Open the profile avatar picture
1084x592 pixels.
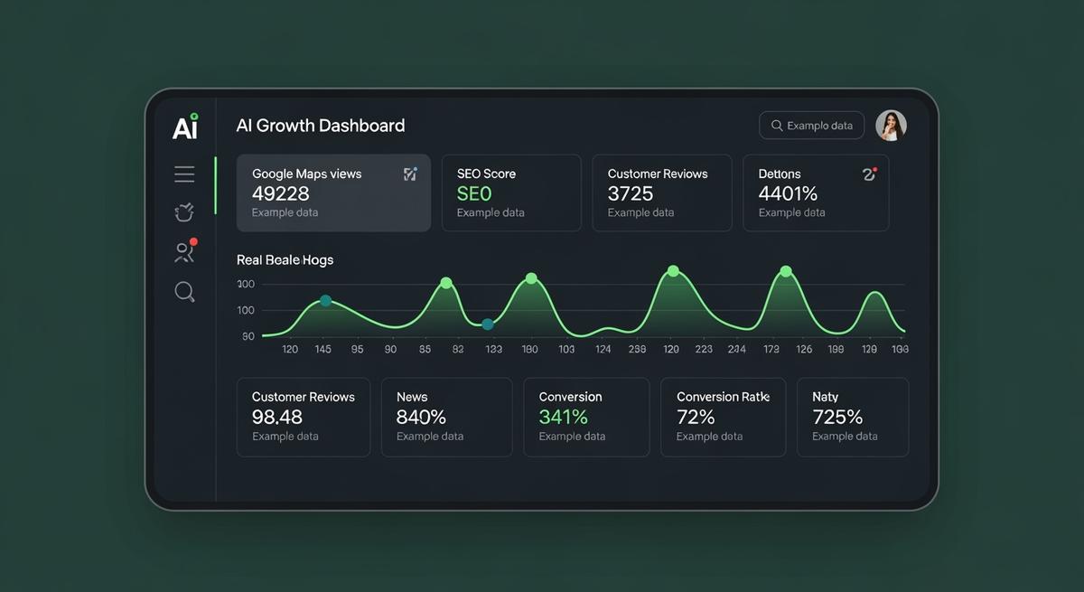(891, 125)
